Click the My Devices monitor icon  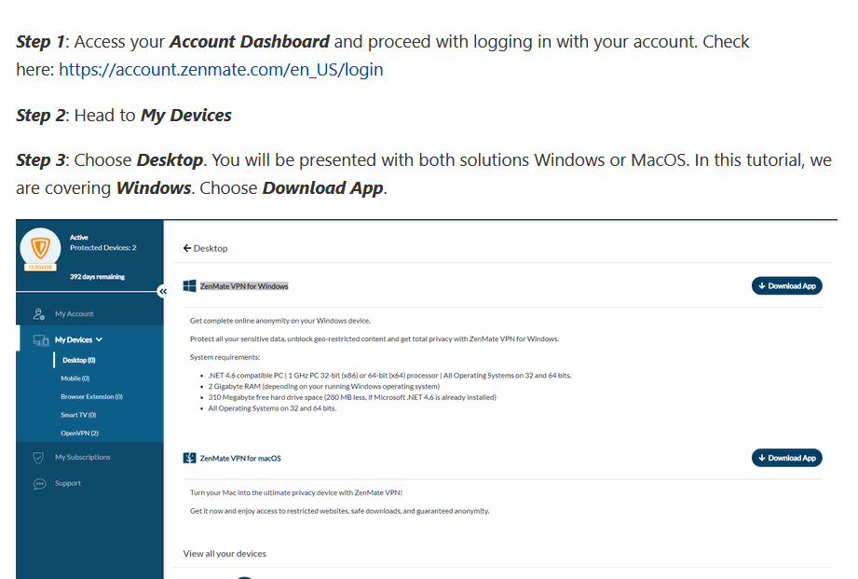[x=40, y=340]
